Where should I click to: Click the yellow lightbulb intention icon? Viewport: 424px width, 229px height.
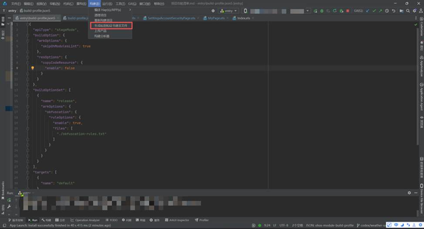(32, 68)
